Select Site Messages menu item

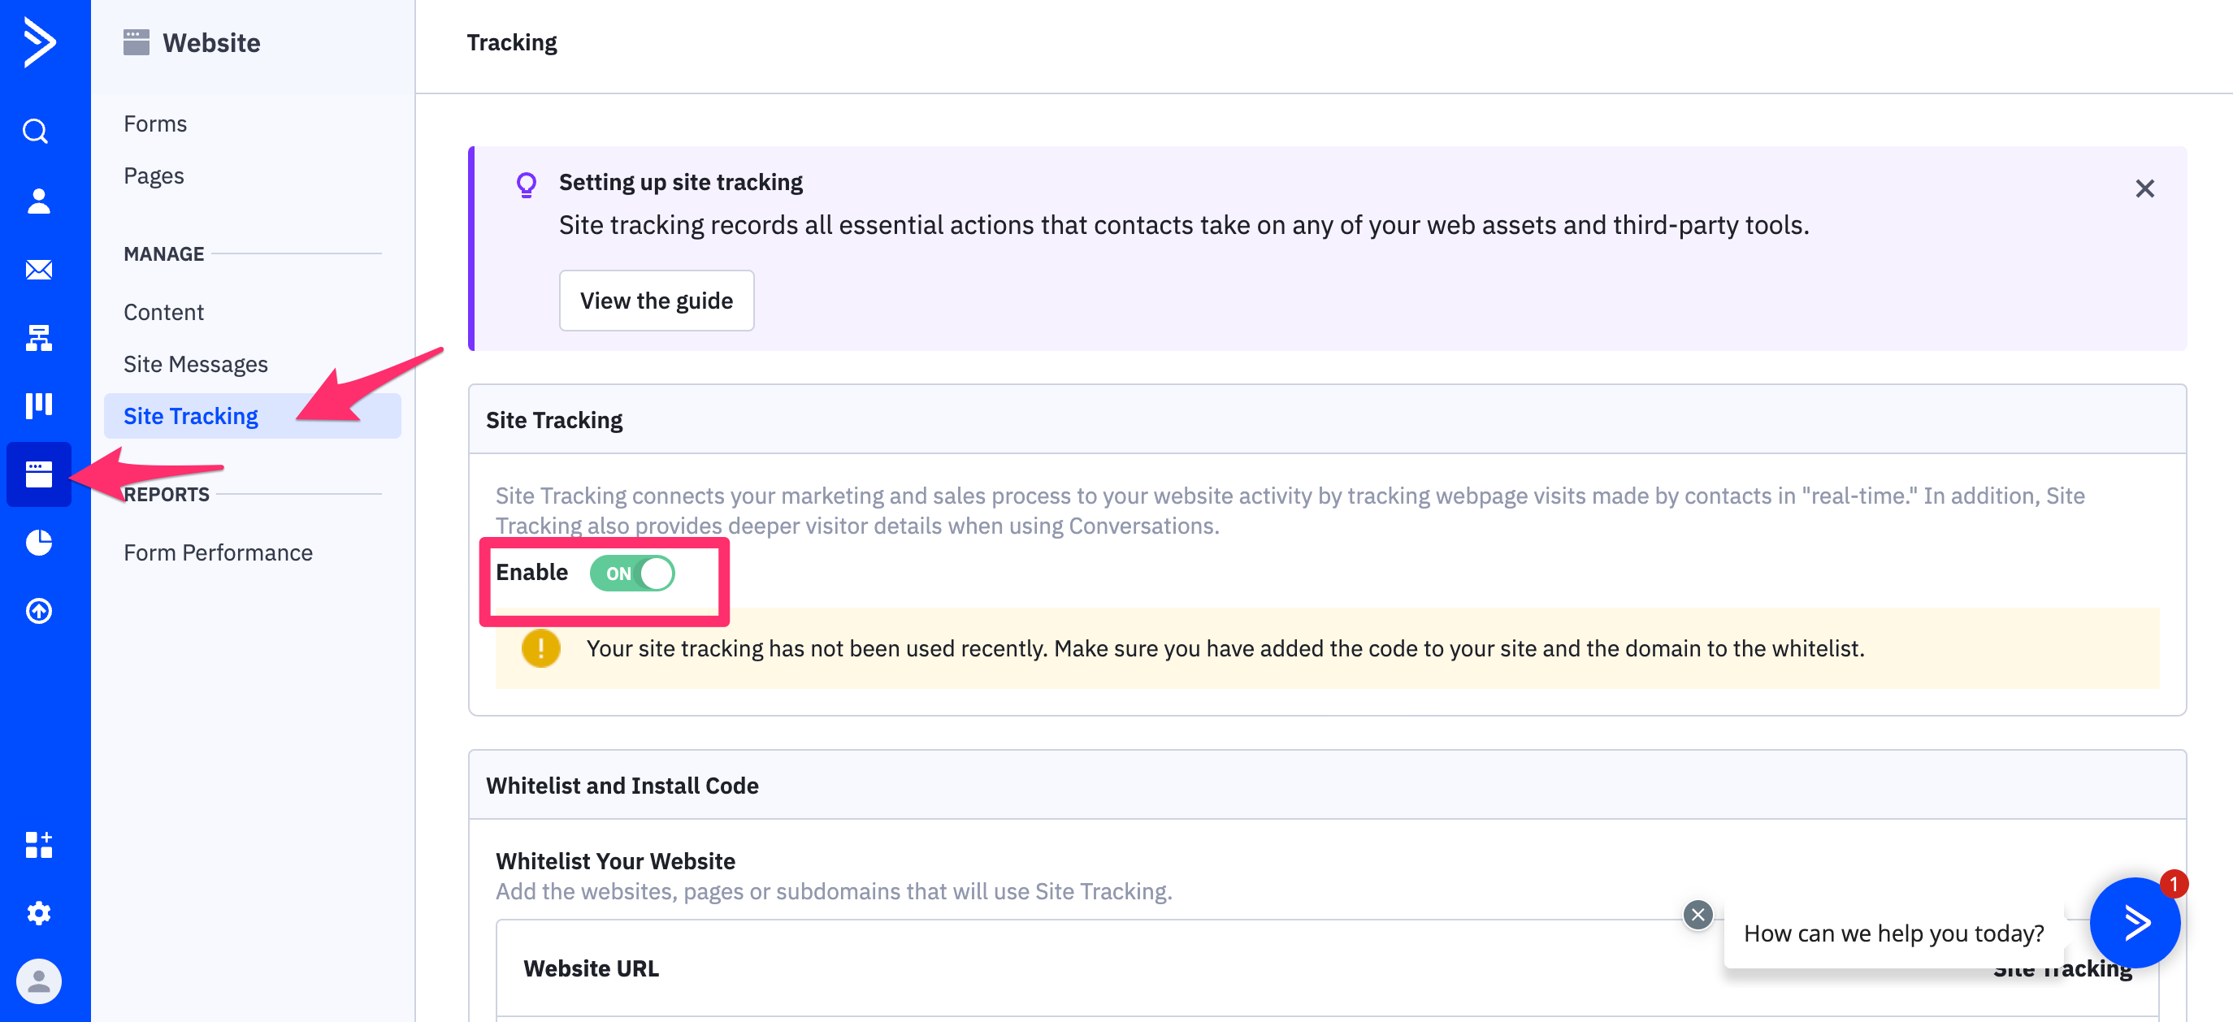[x=195, y=364]
